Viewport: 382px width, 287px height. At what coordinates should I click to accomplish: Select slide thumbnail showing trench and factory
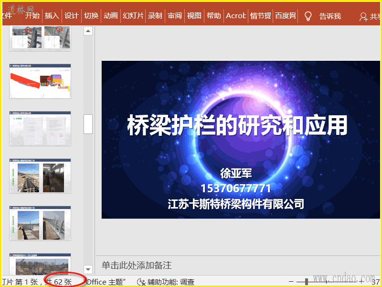coord(40,176)
